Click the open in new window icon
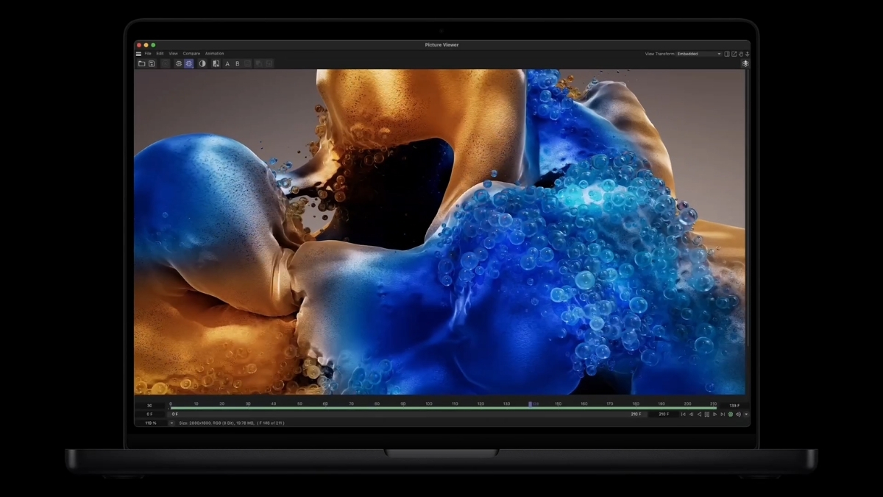Screen dimensions: 883x497 coord(734,54)
